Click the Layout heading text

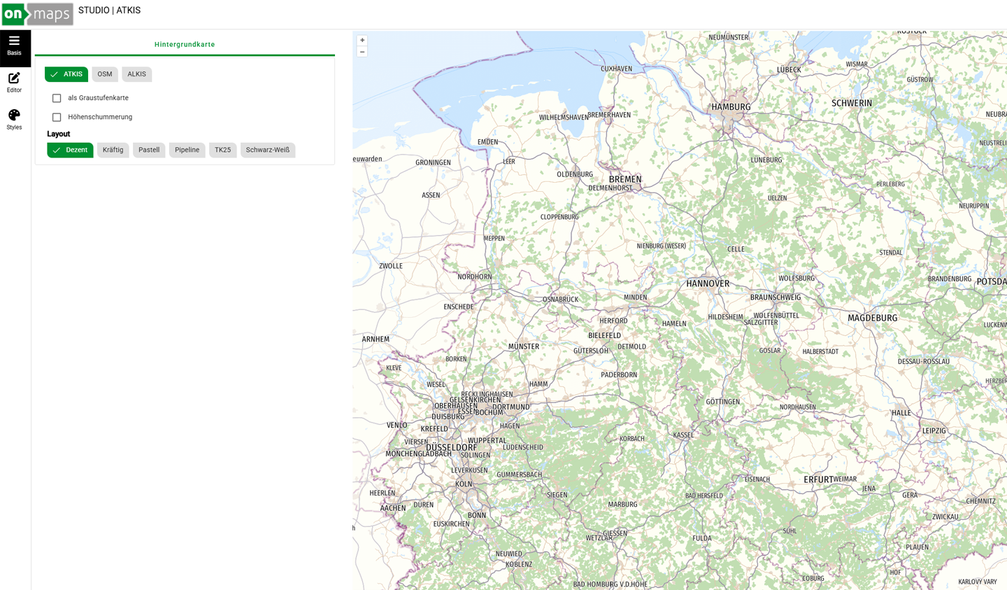click(x=59, y=134)
